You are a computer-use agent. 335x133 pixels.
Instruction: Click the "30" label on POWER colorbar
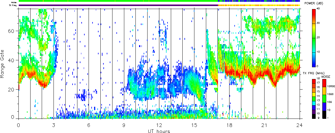(x=318, y=23)
